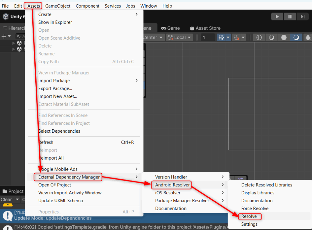Image resolution: width=312 pixels, height=230 pixels.
Task: Choose Open C# Project
Action: click(x=84, y=185)
